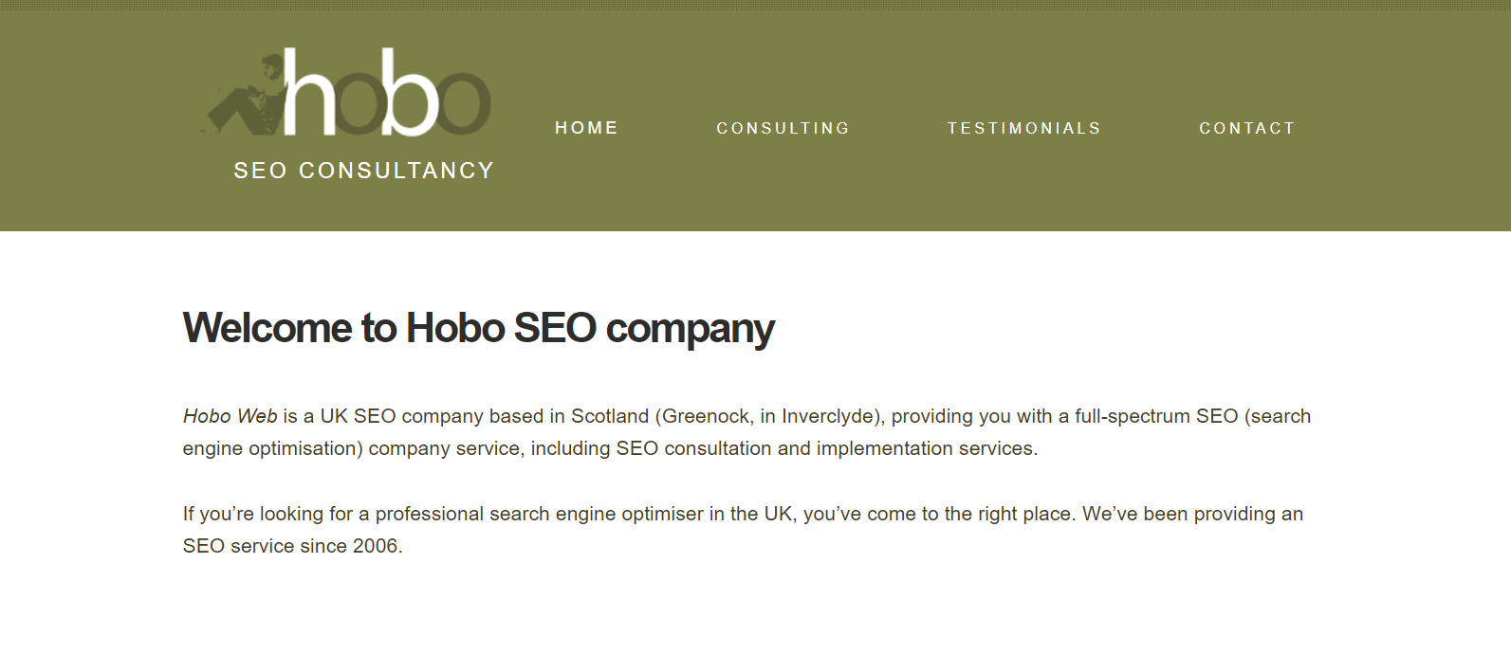
Task: Click the white letter h in logo
Action: point(309,91)
